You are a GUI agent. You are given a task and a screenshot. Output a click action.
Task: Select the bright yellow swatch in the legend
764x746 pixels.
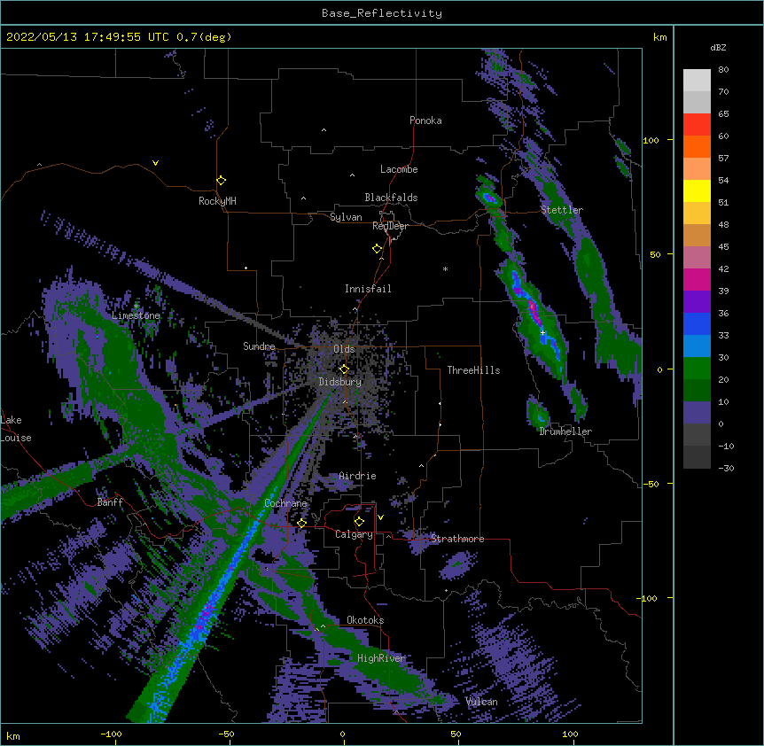coord(697,190)
